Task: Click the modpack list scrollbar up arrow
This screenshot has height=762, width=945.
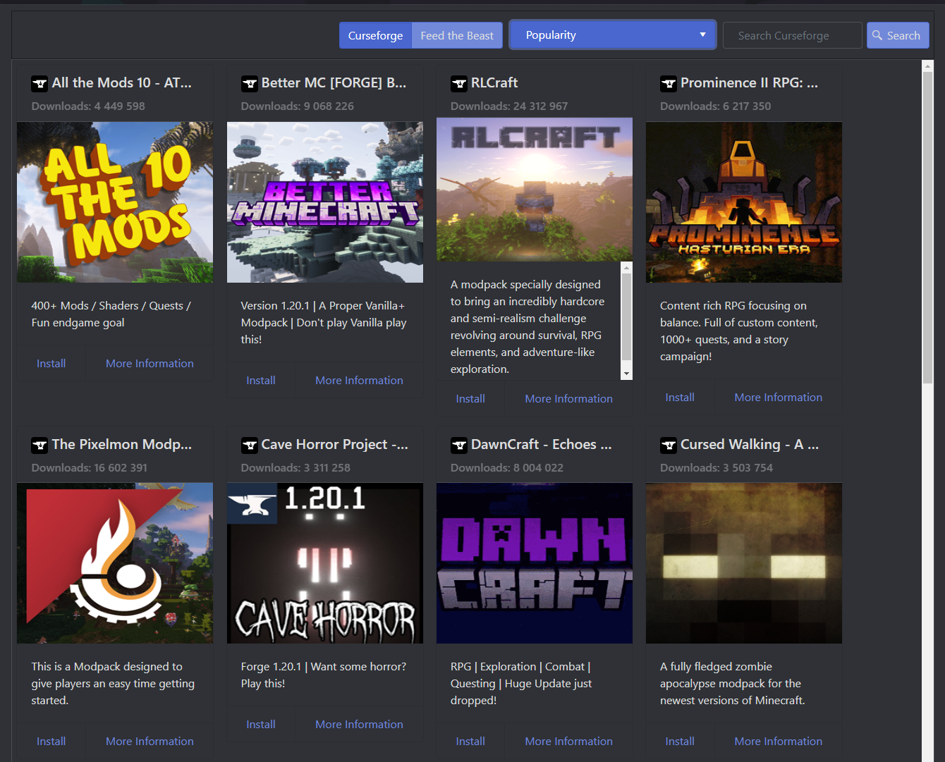Action: coord(927,66)
